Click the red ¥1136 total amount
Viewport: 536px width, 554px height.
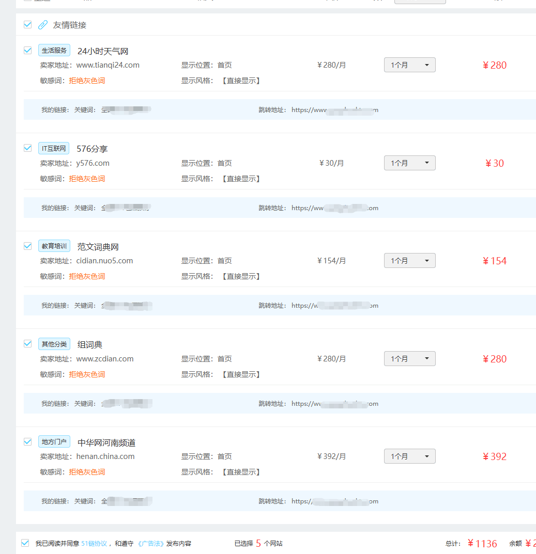pyautogui.click(x=482, y=543)
